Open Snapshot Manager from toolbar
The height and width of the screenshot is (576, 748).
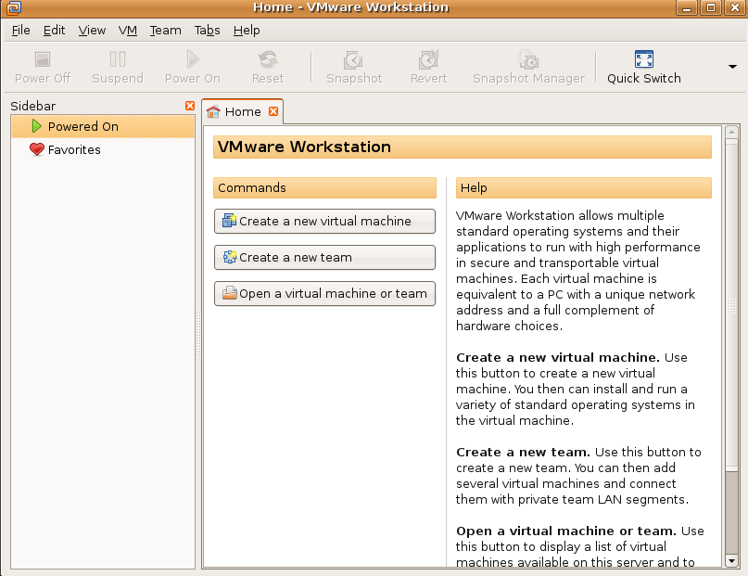(528, 59)
